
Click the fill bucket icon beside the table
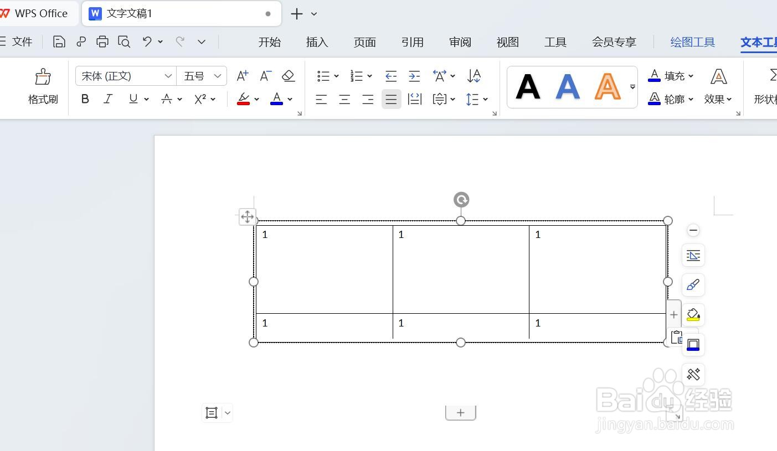tap(693, 315)
